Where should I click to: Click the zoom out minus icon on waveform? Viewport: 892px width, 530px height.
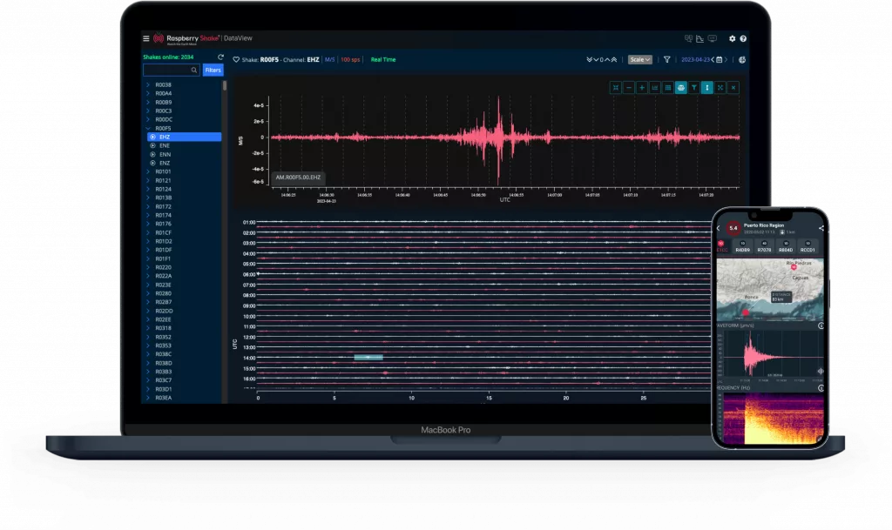[x=629, y=87]
